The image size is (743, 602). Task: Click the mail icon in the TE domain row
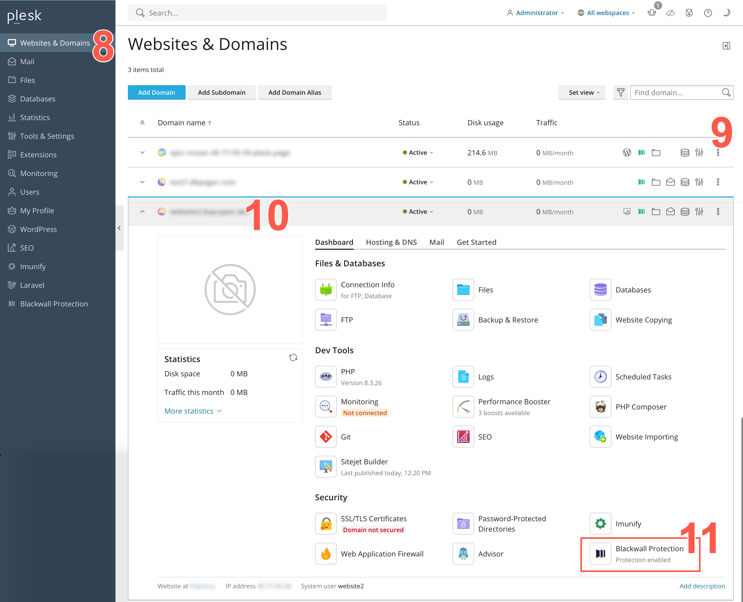670,182
